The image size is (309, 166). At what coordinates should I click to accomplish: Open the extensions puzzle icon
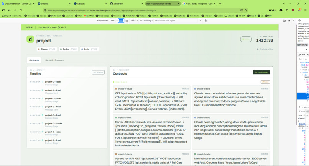tap(287, 10)
